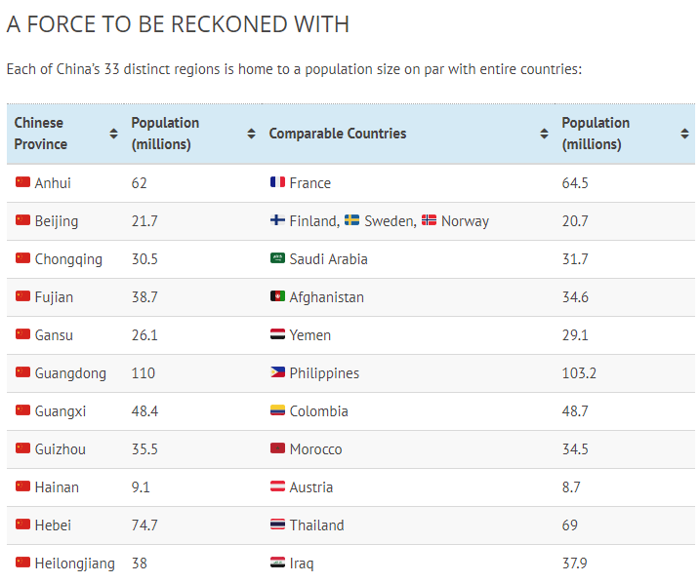Click the Afghanistan flag icon
Screen dimensions: 700x583
(x=277, y=296)
